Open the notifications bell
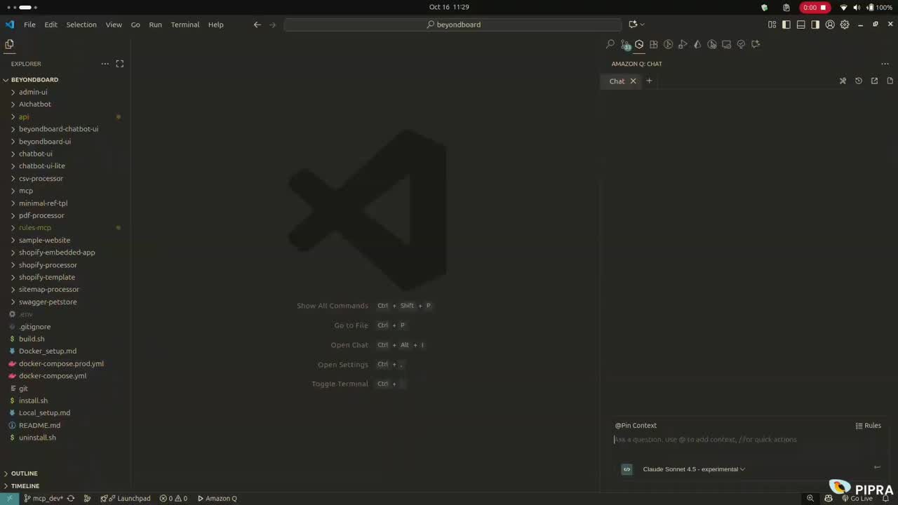The width and height of the screenshot is (898, 505). (x=885, y=499)
